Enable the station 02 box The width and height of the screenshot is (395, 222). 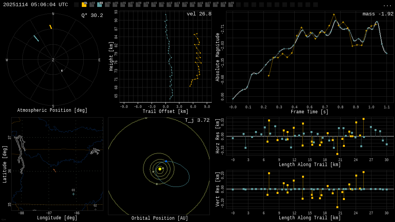click(x=92, y=5)
